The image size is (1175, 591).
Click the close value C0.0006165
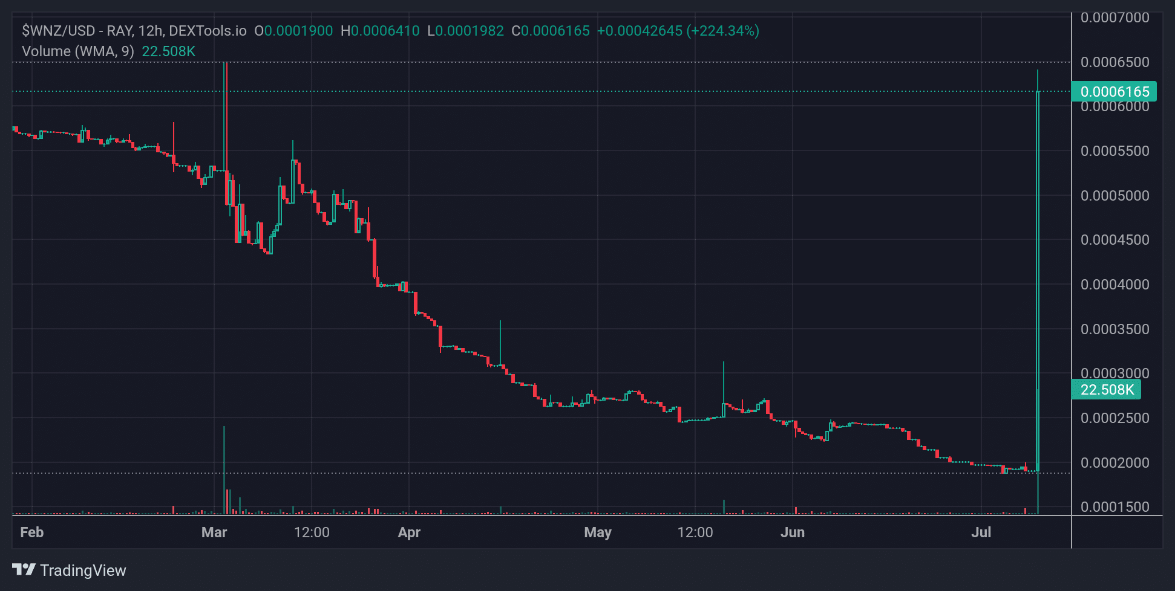(x=551, y=31)
